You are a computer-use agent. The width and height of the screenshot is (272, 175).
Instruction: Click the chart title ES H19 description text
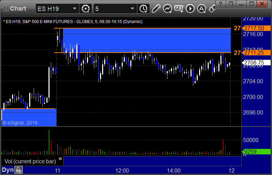click(x=73, y=22)
